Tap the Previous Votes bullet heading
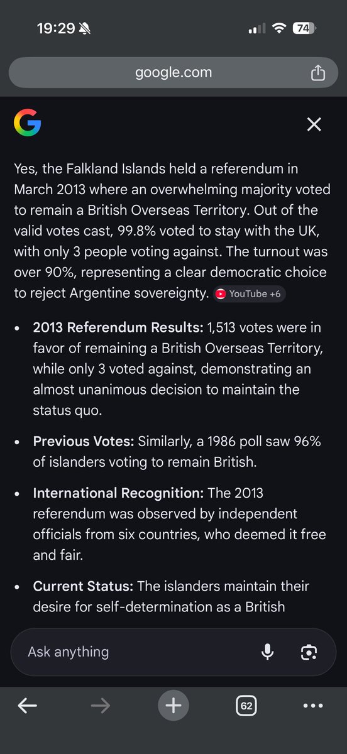The height and width of the screenshot is (754, 347). pyautogui.click(x=83, y=442)
